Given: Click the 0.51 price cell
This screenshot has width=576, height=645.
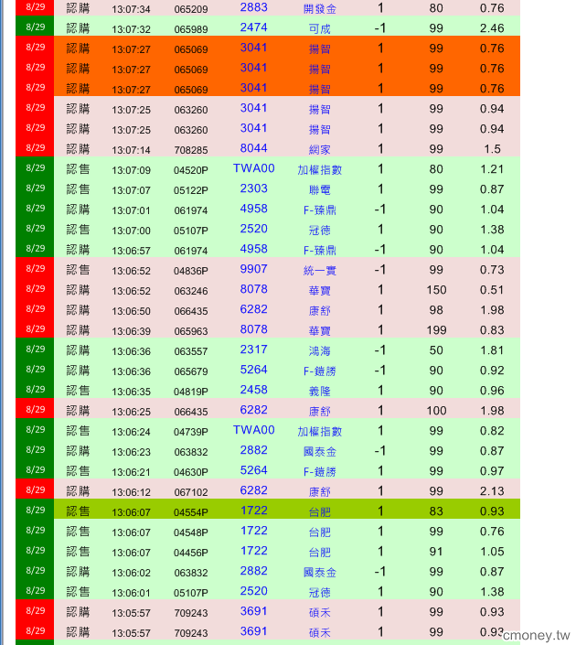Looking at the screenshot, I should (x=492, y=290).
